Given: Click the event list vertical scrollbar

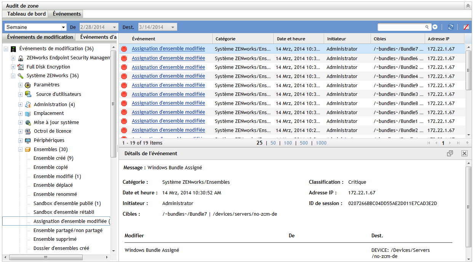Looking at the screenshot, I should pyautogui.click(x=469, y=70).
